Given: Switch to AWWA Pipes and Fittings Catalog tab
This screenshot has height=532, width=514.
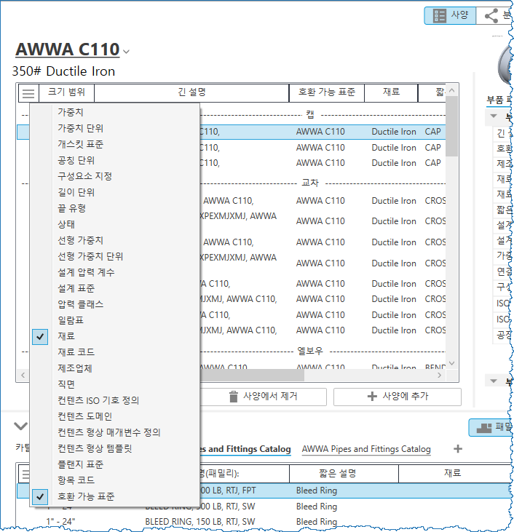Looking at the screenshot, I should tap(366, 449).
